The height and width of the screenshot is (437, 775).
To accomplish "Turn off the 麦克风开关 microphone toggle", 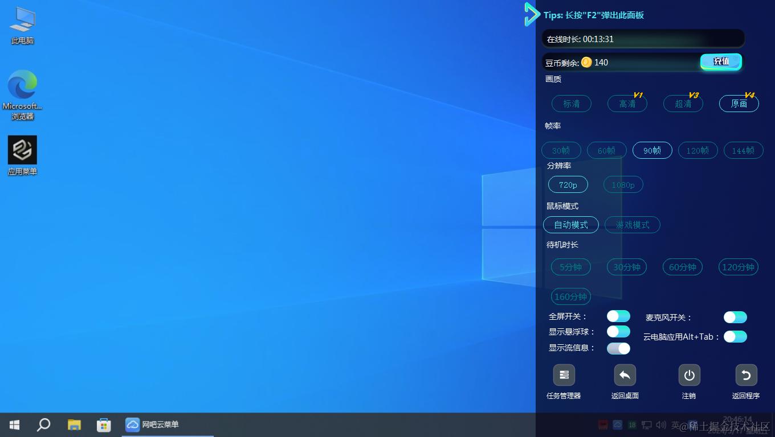I will [x=735, y=317].
